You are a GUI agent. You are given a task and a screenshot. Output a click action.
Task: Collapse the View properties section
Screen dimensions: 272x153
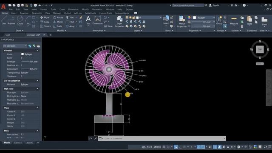(x=37, y=108)
